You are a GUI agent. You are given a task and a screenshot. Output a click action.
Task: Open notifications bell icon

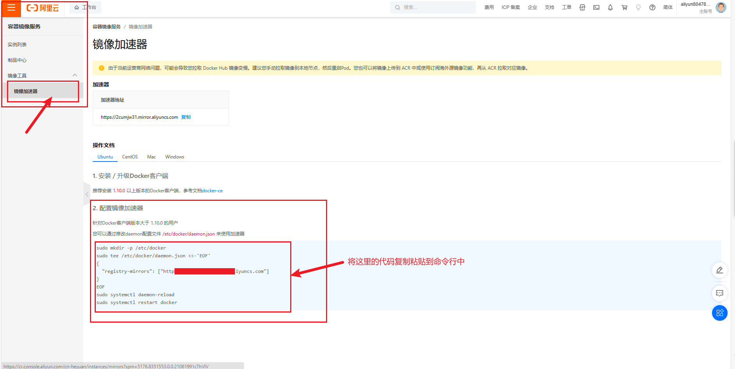click(610, 7)
